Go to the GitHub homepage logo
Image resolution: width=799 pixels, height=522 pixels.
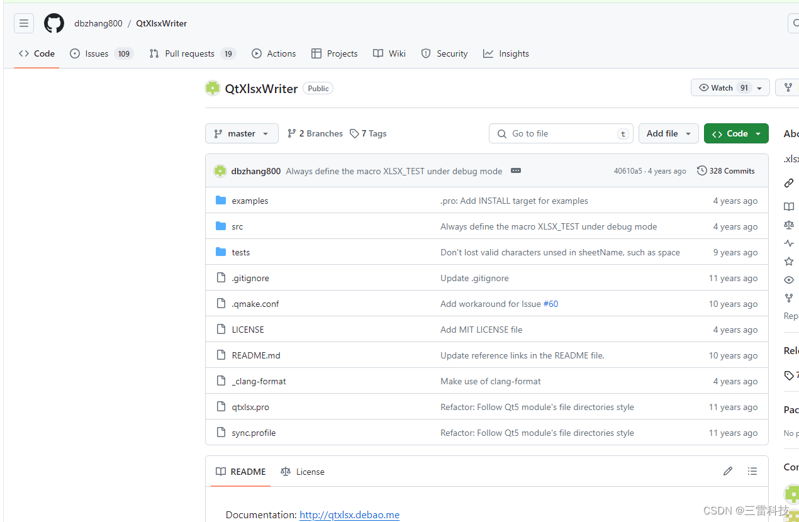54,23
